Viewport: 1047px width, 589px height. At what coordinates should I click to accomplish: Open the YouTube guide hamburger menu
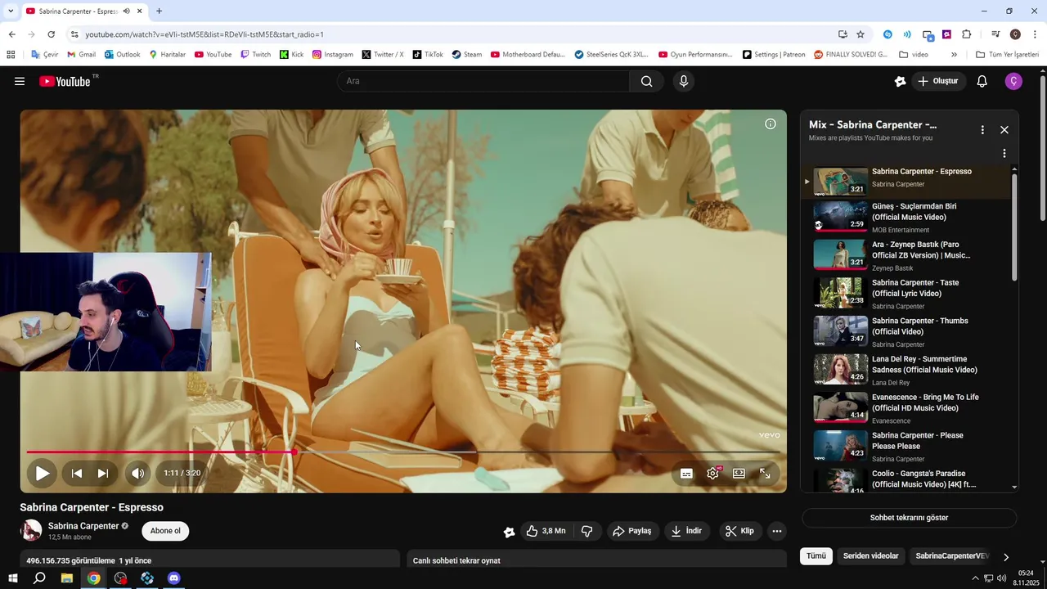tap(20, 81)
